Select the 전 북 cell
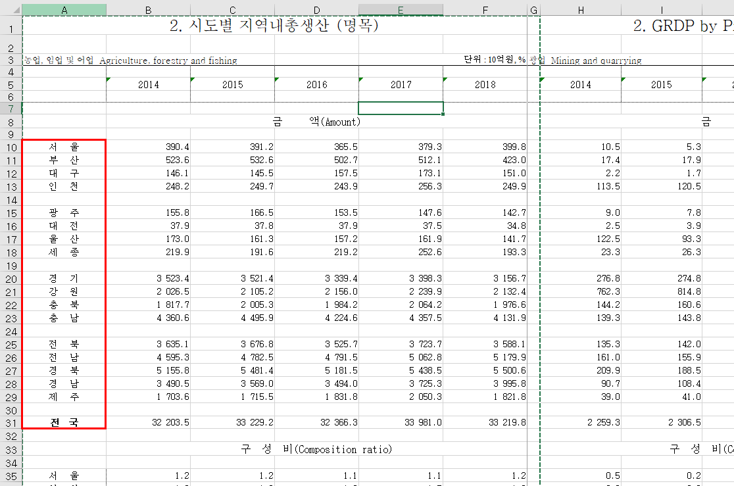Screen dimensions: 734x486 point(64,344)
